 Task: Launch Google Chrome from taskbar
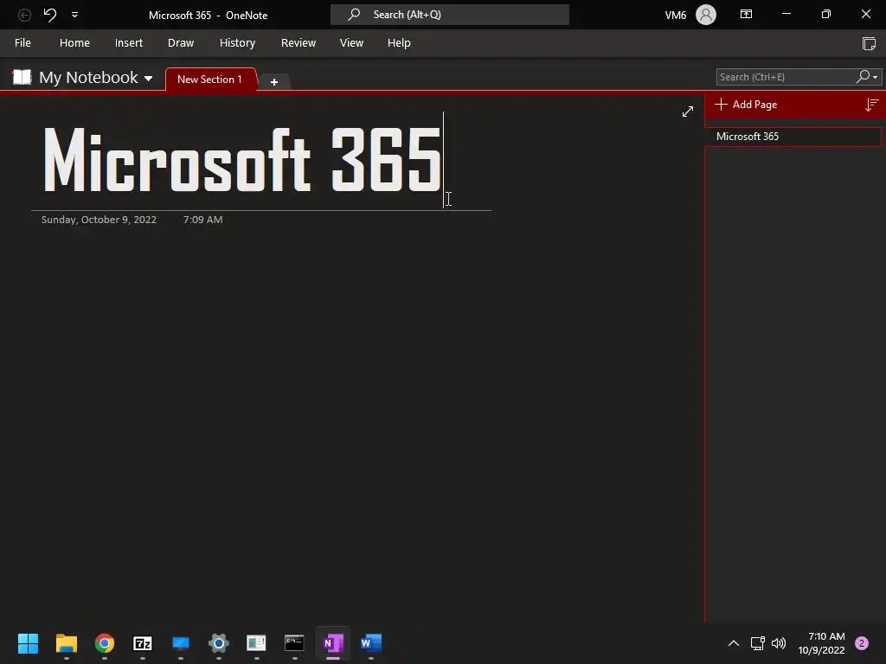[105, 643]
